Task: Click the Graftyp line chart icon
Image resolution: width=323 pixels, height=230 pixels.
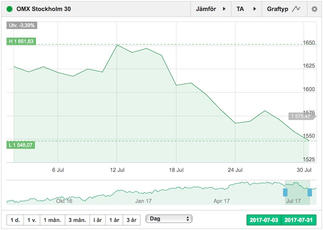Action: click(296, 9)
